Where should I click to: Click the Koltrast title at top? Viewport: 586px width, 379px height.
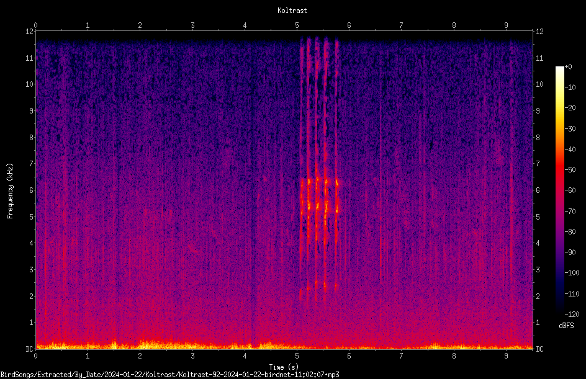pyautogui.click(x=292, y=11)
